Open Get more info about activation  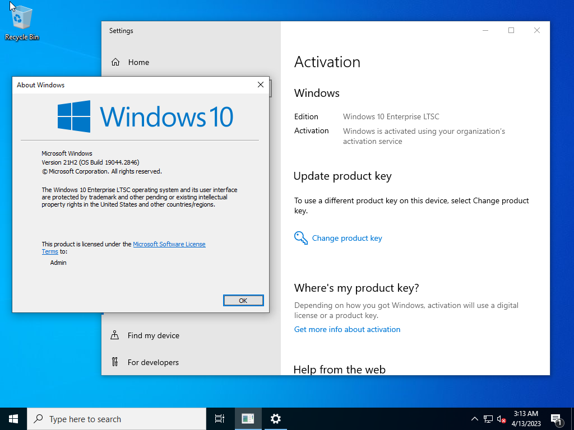[x=347, y=329]
